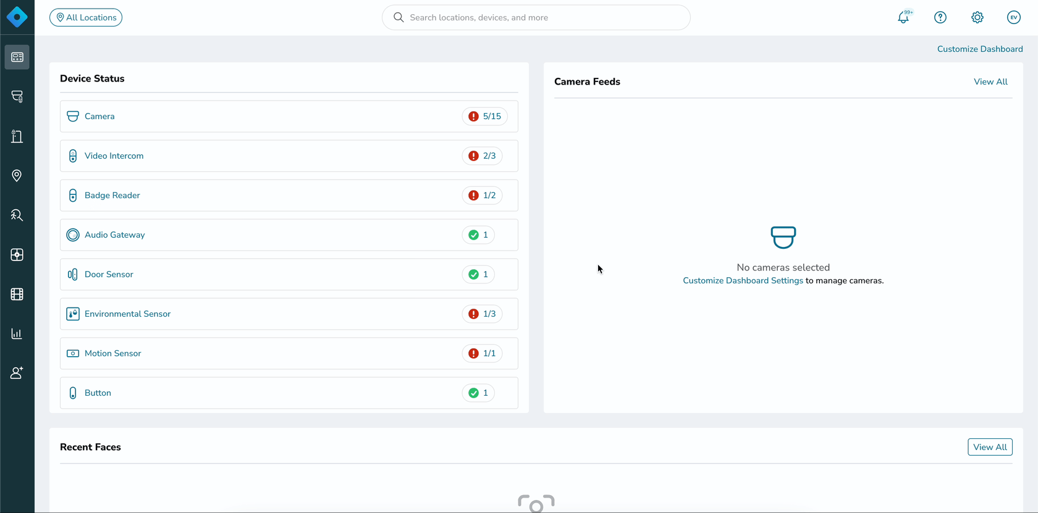The image size is (1038, 513).
Task: Open notifications bell with 99+ badge
Action: point(904,17)
